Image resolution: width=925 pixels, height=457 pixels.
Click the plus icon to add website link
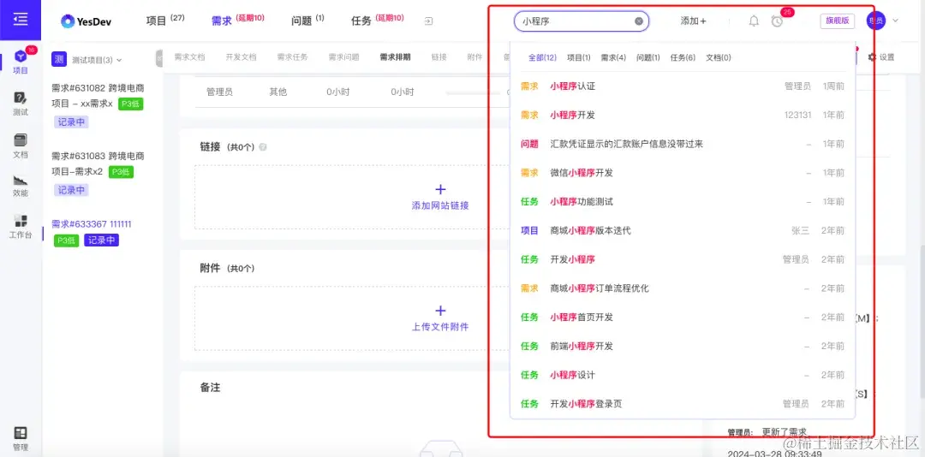[440, 189]
